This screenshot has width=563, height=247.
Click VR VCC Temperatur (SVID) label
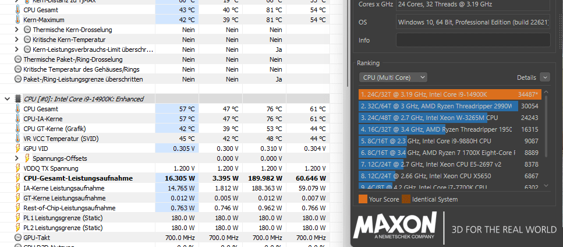click(x=61, y=139)
